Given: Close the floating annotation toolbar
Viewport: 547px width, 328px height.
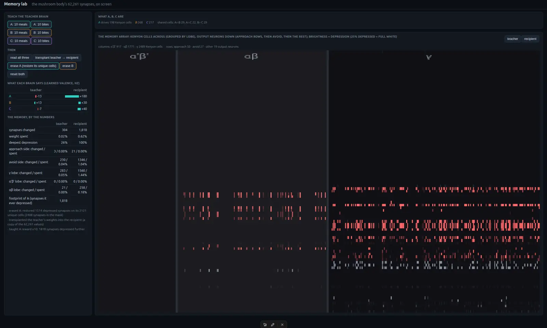Looking at the screenshot, I should coord(282,325).
